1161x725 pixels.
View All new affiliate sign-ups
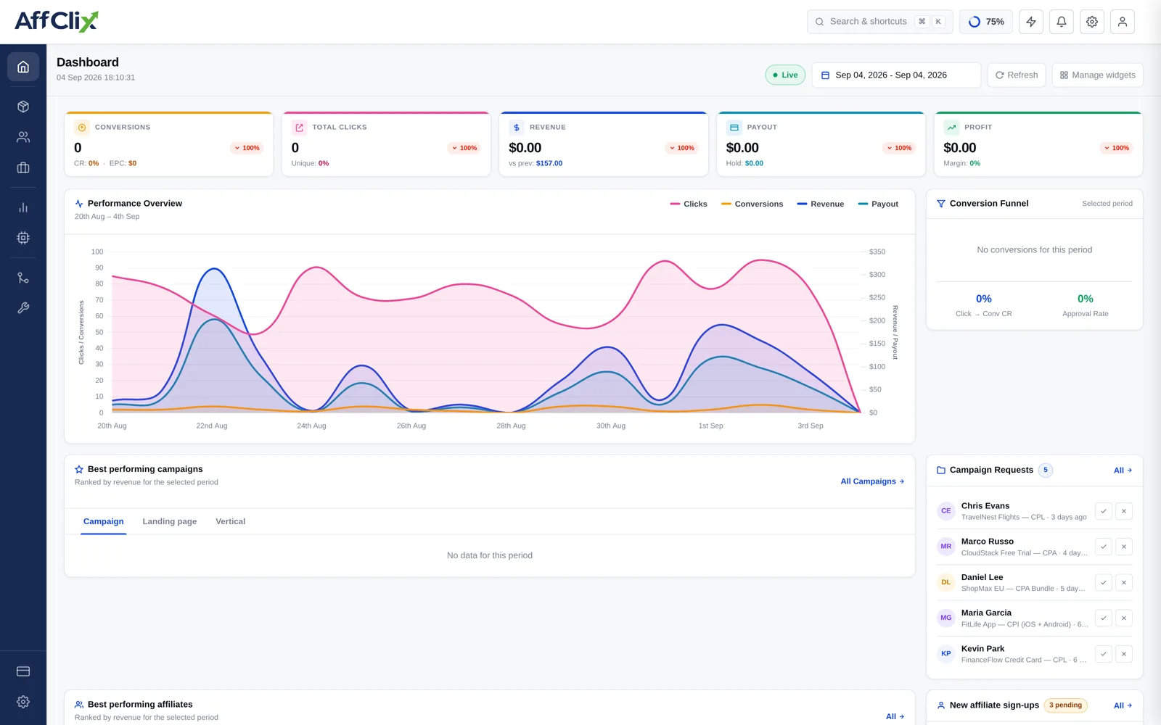pos(1123,705)
